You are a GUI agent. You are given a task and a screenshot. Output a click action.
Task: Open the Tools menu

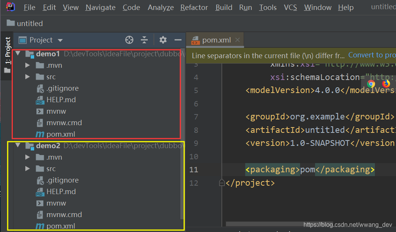(x=268, y=8)
